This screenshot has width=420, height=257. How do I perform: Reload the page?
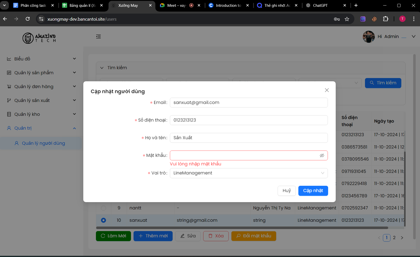tap(28, 19)
